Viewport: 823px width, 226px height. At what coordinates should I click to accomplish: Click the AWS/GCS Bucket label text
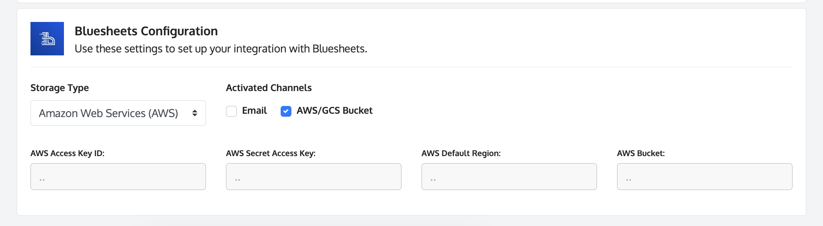[x=334, y=110]
